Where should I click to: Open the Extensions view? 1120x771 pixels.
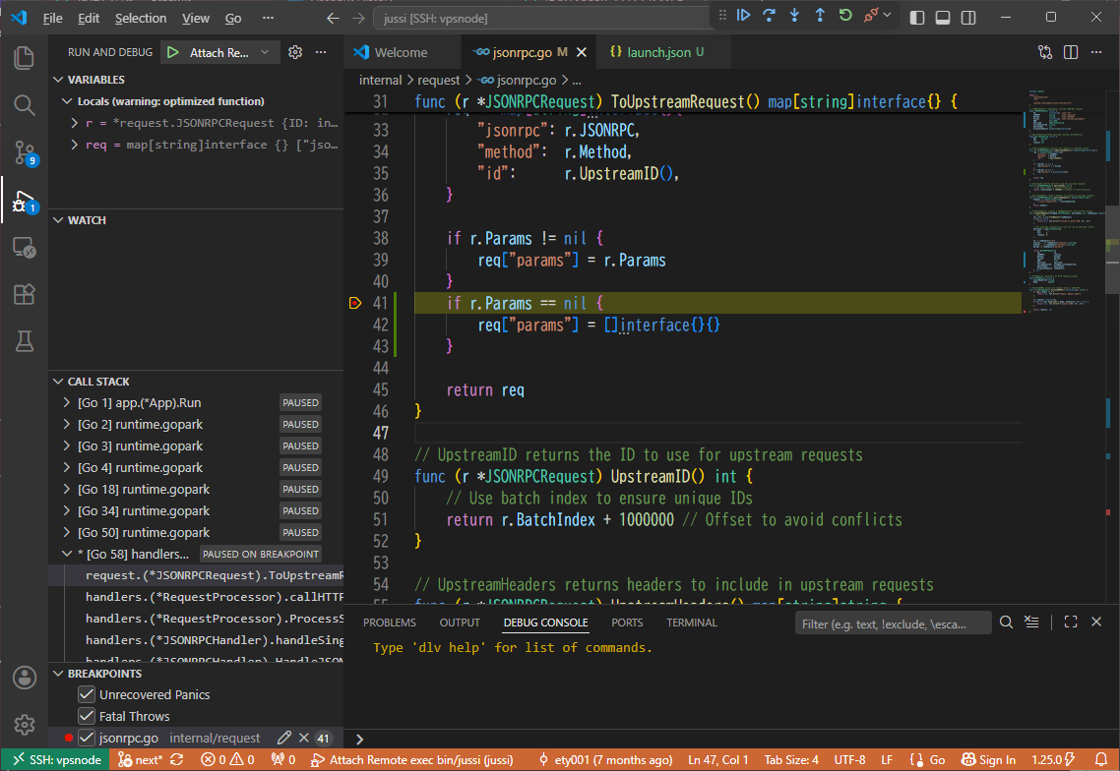pyautogui.click(x=25, y=294)
